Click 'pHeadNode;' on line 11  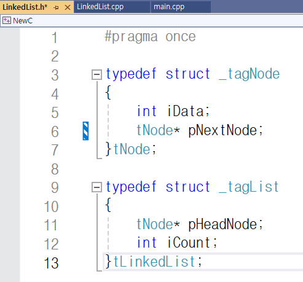click(226, 224)
